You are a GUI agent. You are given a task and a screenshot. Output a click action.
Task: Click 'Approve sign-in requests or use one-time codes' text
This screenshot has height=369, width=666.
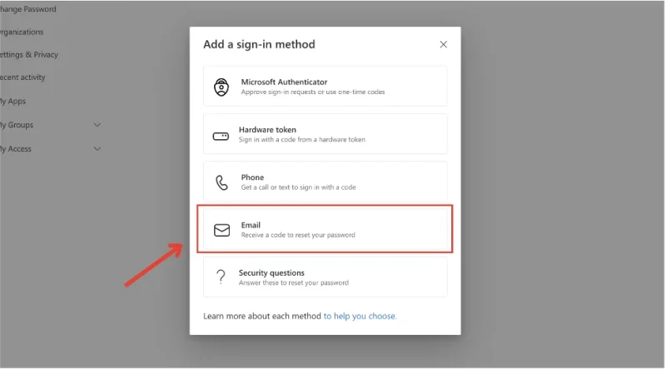(x=313, y=92)
